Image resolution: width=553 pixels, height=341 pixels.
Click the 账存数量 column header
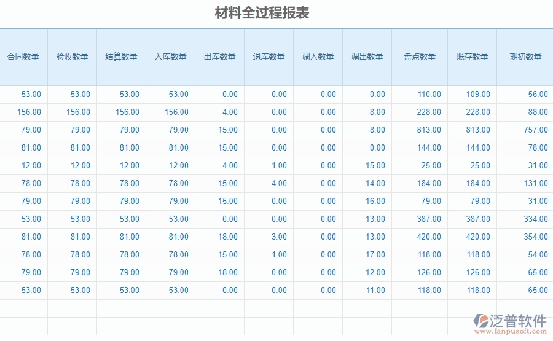[x=472, y=57]
